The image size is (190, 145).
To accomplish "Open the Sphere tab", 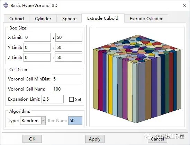I will 69,19.
